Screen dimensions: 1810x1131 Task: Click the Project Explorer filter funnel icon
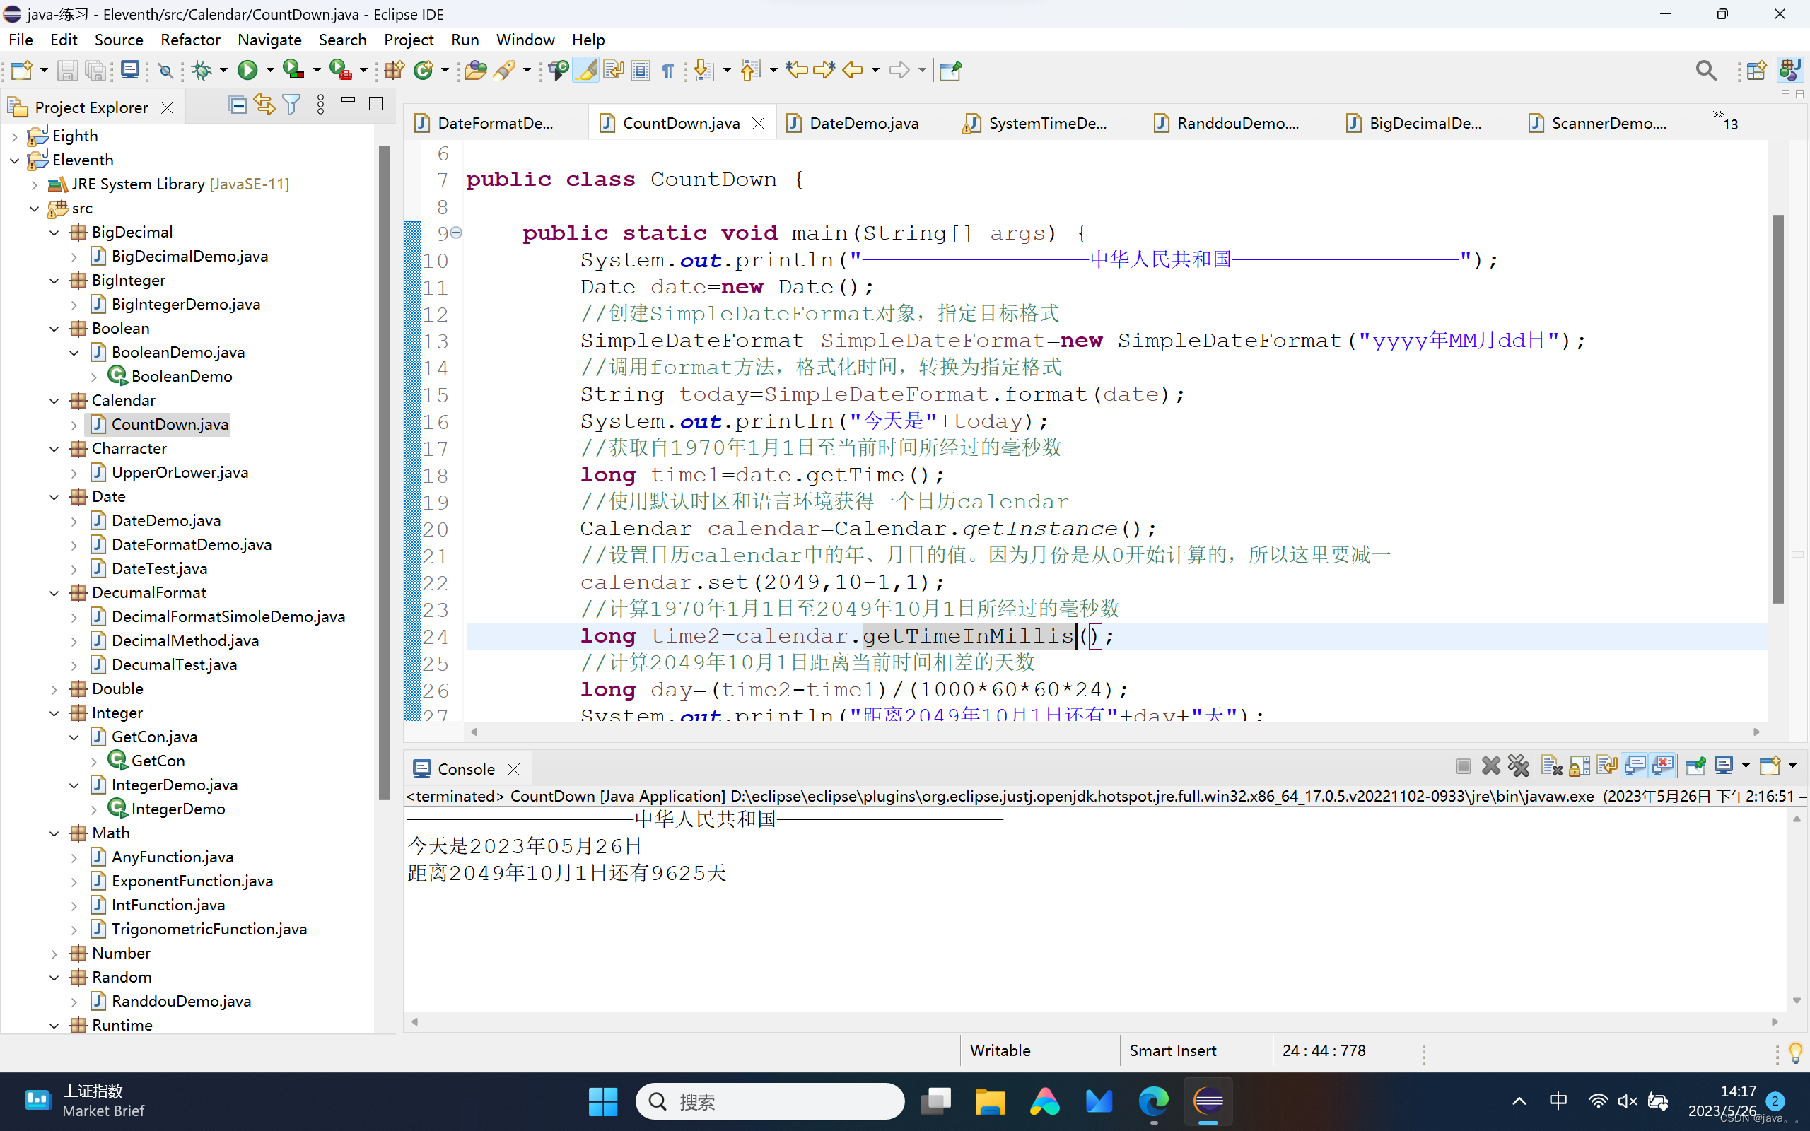point(292,105)
